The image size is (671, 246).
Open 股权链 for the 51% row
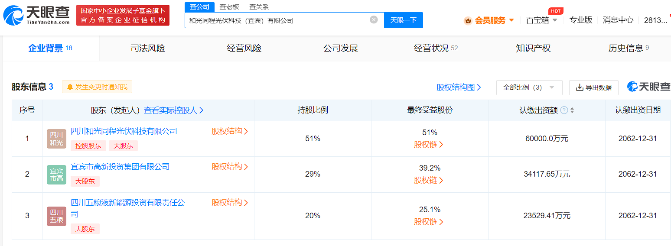click(x=429, y=145)
